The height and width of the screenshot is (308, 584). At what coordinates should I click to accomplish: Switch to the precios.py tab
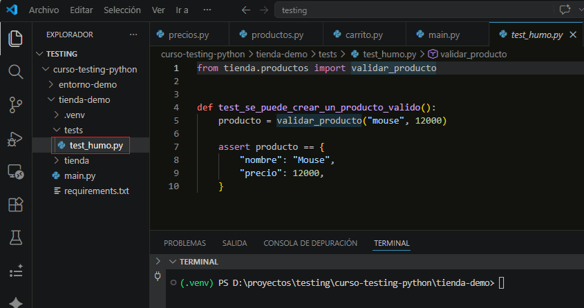pyautogui.click(x=189, y=35)
